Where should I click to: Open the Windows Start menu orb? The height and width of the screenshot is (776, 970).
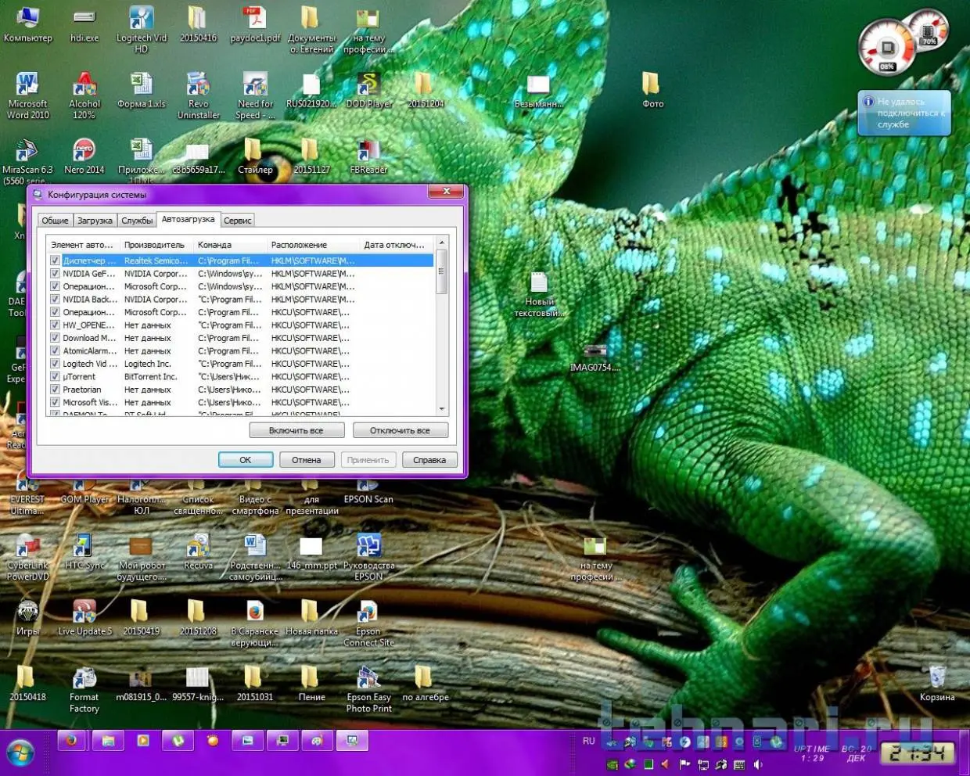tap(21, 753)
